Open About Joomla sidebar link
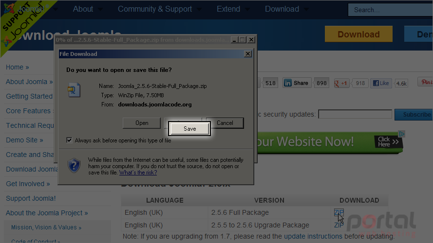 click(x=29, y=82)
